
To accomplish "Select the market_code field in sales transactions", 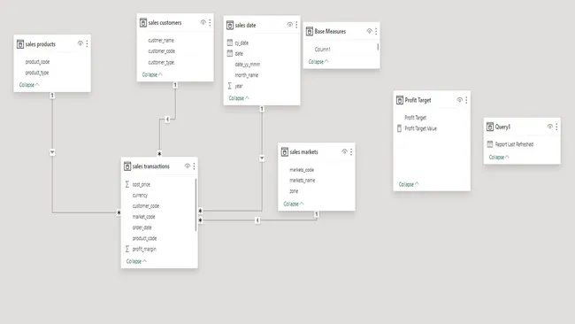I will (x=143, y=217).
